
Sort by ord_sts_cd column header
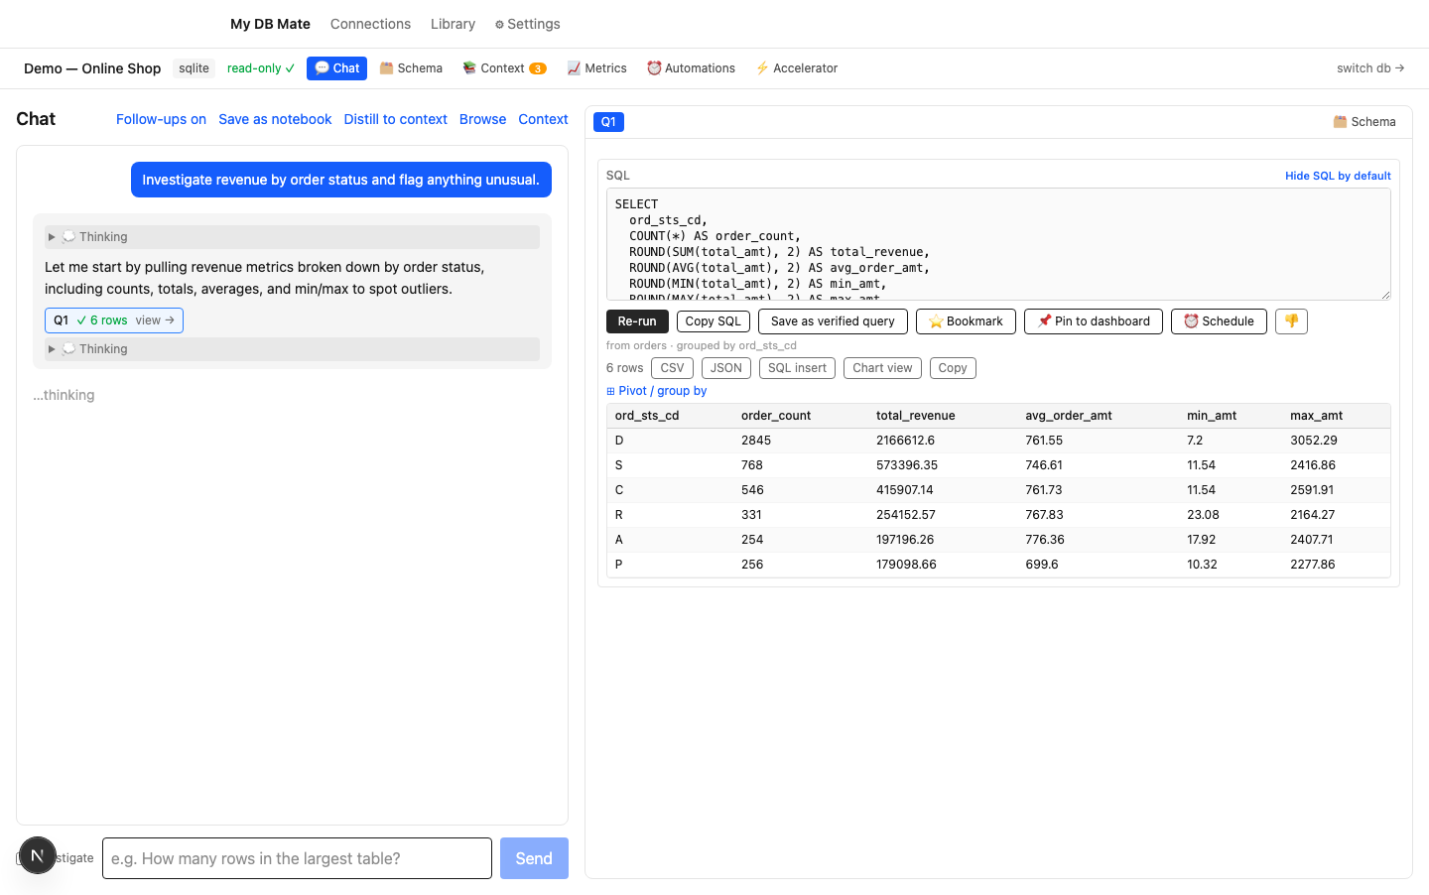click(647, 416)
